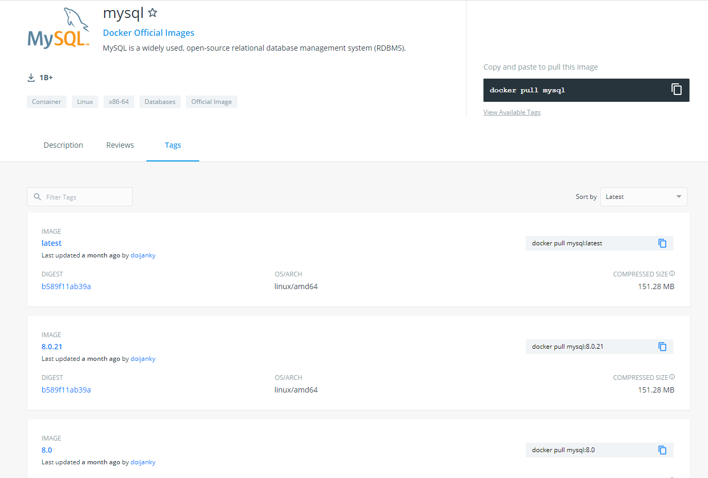Open the Sort by Latest dropdown
This screenshot has height=478, width=708.
(643, 196)
